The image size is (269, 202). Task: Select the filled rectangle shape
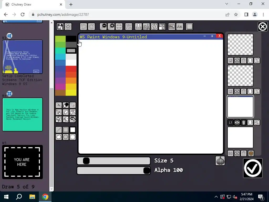pyautogui.click(x=73, y=130)
